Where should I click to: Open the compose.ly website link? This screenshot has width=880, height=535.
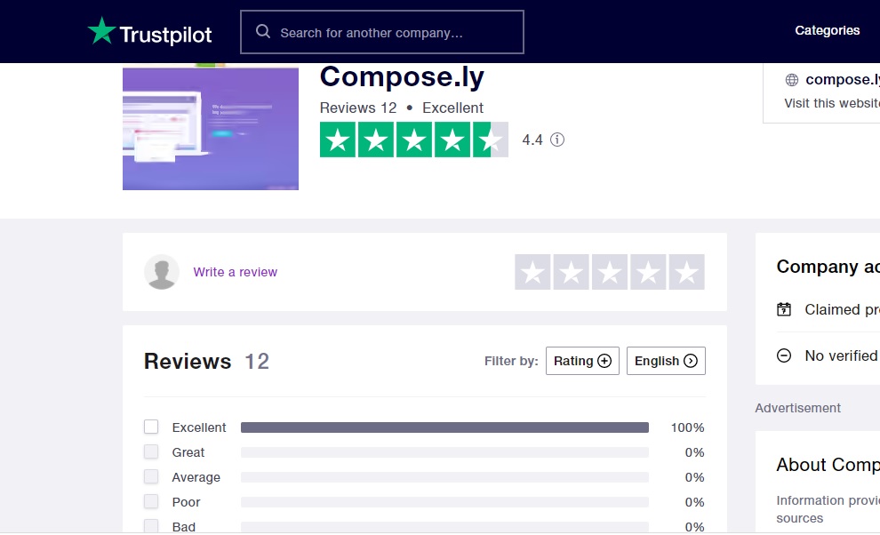click(x=842, y=80)
